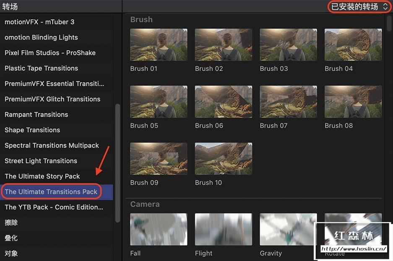
Task: Click the Brush 04 transition thumbnail
Action: click(353, 45)
